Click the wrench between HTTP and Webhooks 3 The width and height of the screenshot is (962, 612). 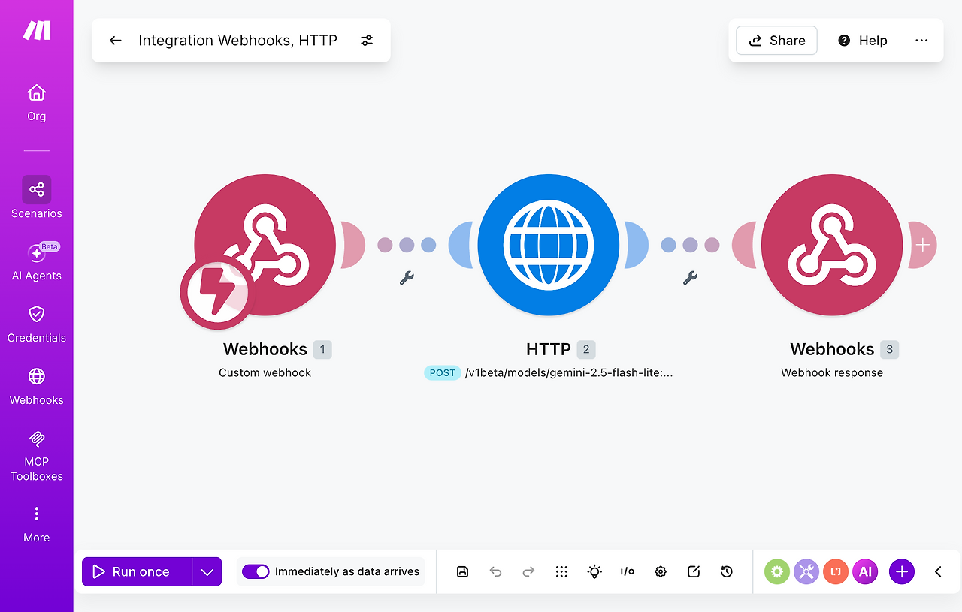690,278
